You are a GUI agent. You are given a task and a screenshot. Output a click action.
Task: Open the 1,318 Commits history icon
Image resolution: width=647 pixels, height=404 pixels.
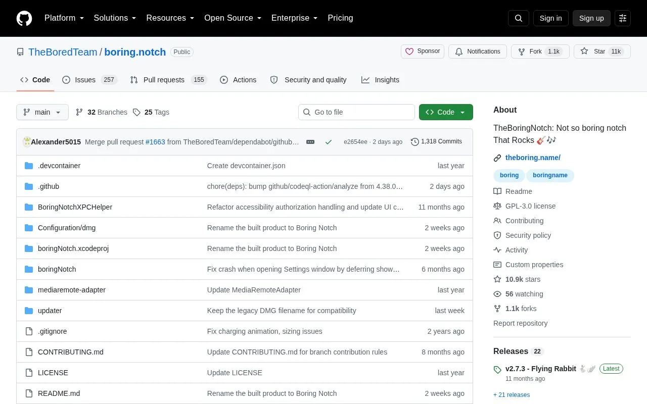[415, 142]
